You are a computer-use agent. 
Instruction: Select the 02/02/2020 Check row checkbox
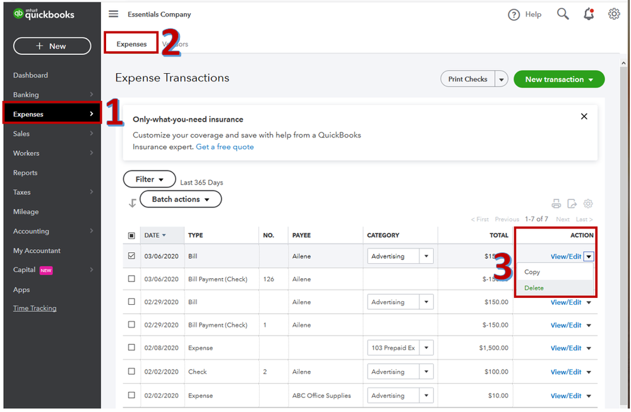131,372
